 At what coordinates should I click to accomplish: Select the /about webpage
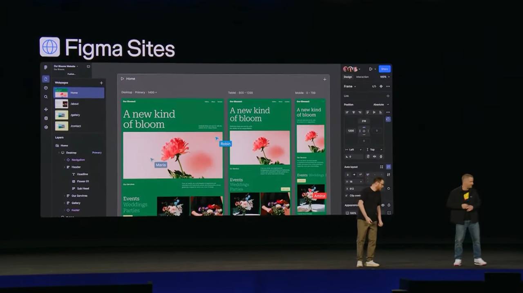(79, 104)
